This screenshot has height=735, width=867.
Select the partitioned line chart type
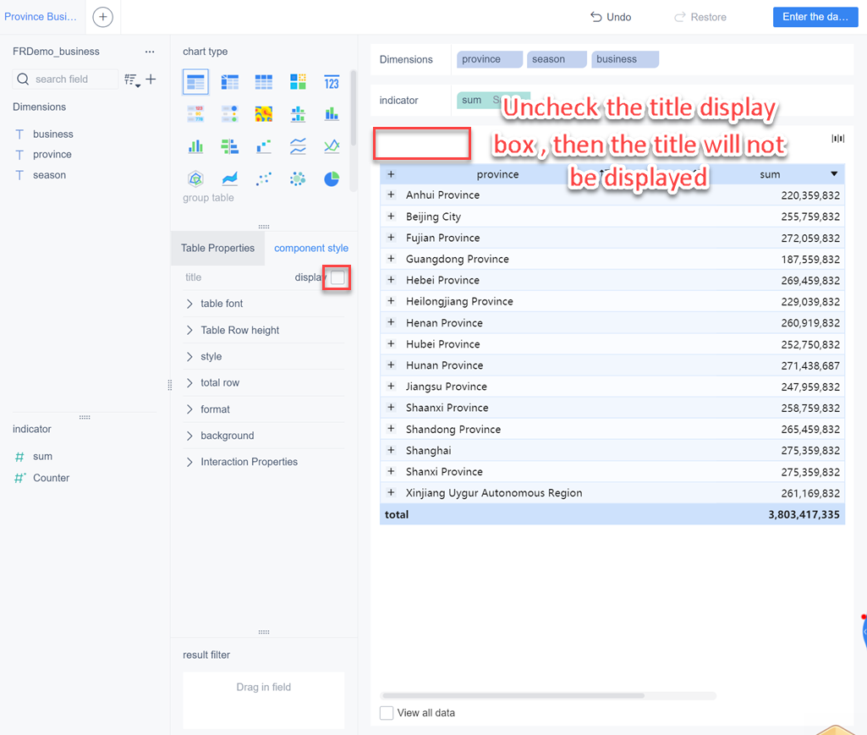[x=298, y=146]
